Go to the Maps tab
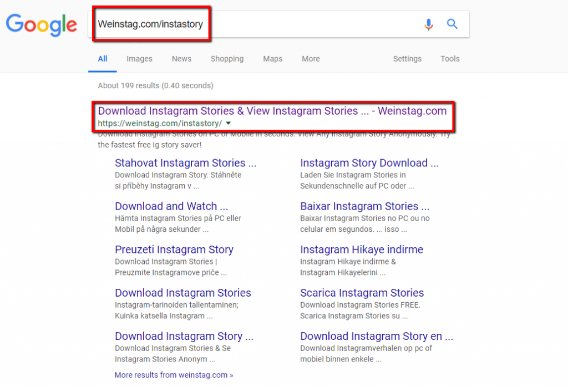Viewport: 568px width, 387px height. point(272,59)
